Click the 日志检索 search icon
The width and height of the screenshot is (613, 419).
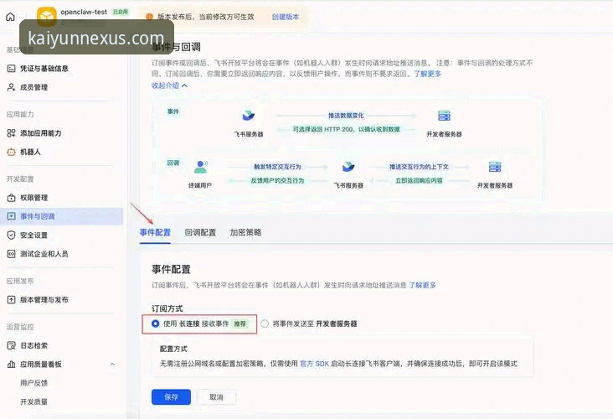[12, 345]
